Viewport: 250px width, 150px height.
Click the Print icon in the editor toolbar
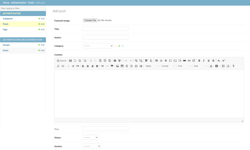(x=115, y=61)
